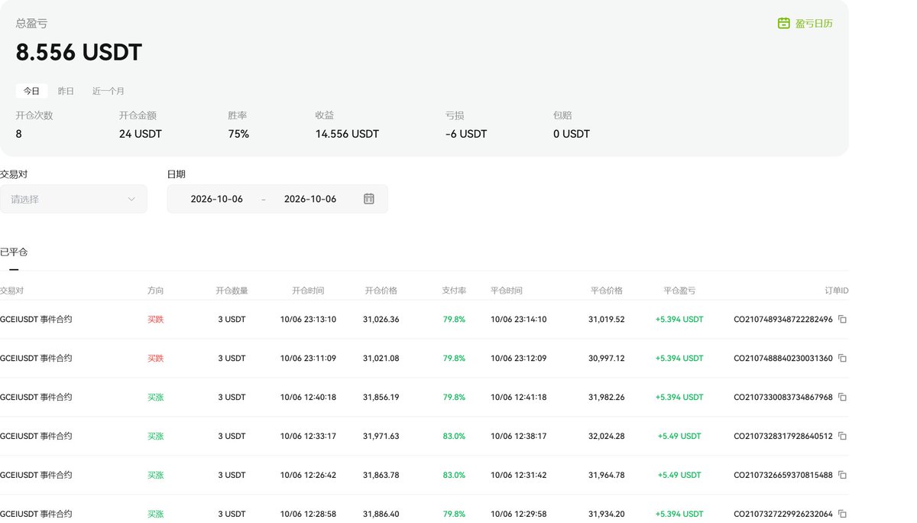Click the total 8.556 USDT amount
This screenshot has width=917, height=523.
coord(79,53)
